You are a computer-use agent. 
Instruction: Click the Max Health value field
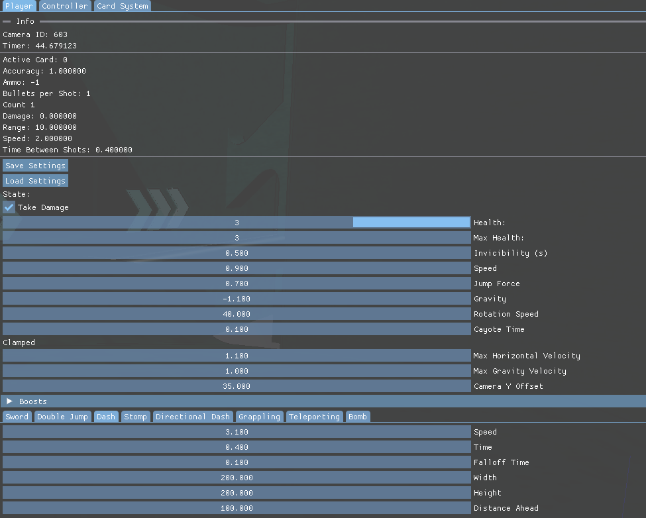[x=237, y=238]
